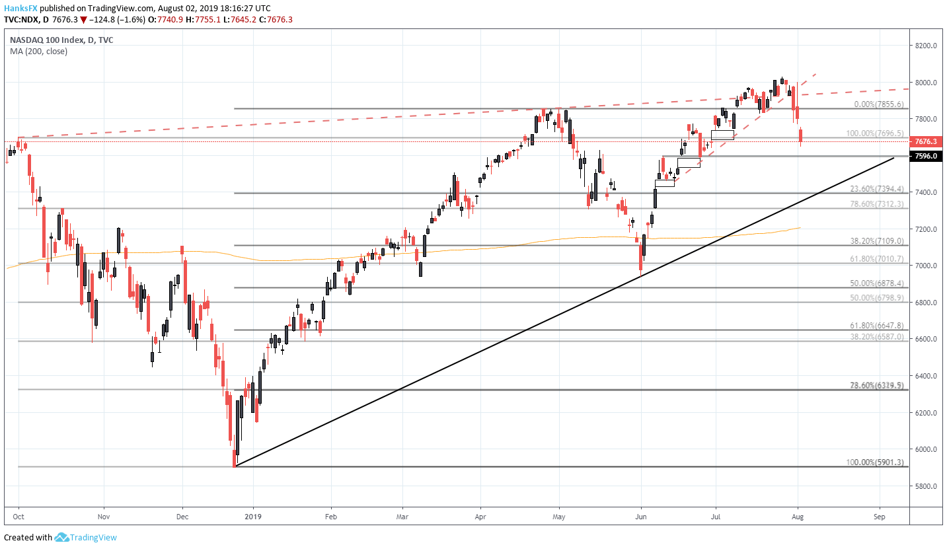
Task: Click the '2019' time axis label
Action: [253, 517]
